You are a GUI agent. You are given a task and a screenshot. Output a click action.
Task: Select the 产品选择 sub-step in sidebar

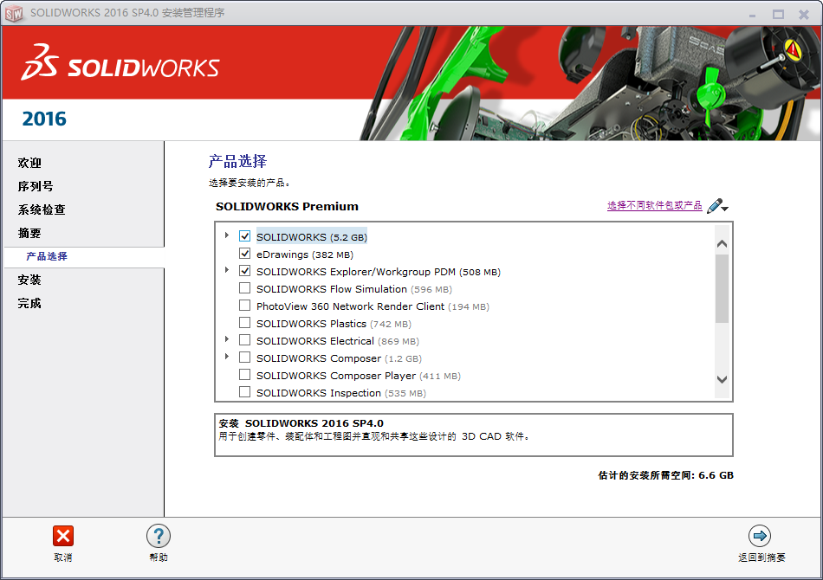click(x=47, y=256)
